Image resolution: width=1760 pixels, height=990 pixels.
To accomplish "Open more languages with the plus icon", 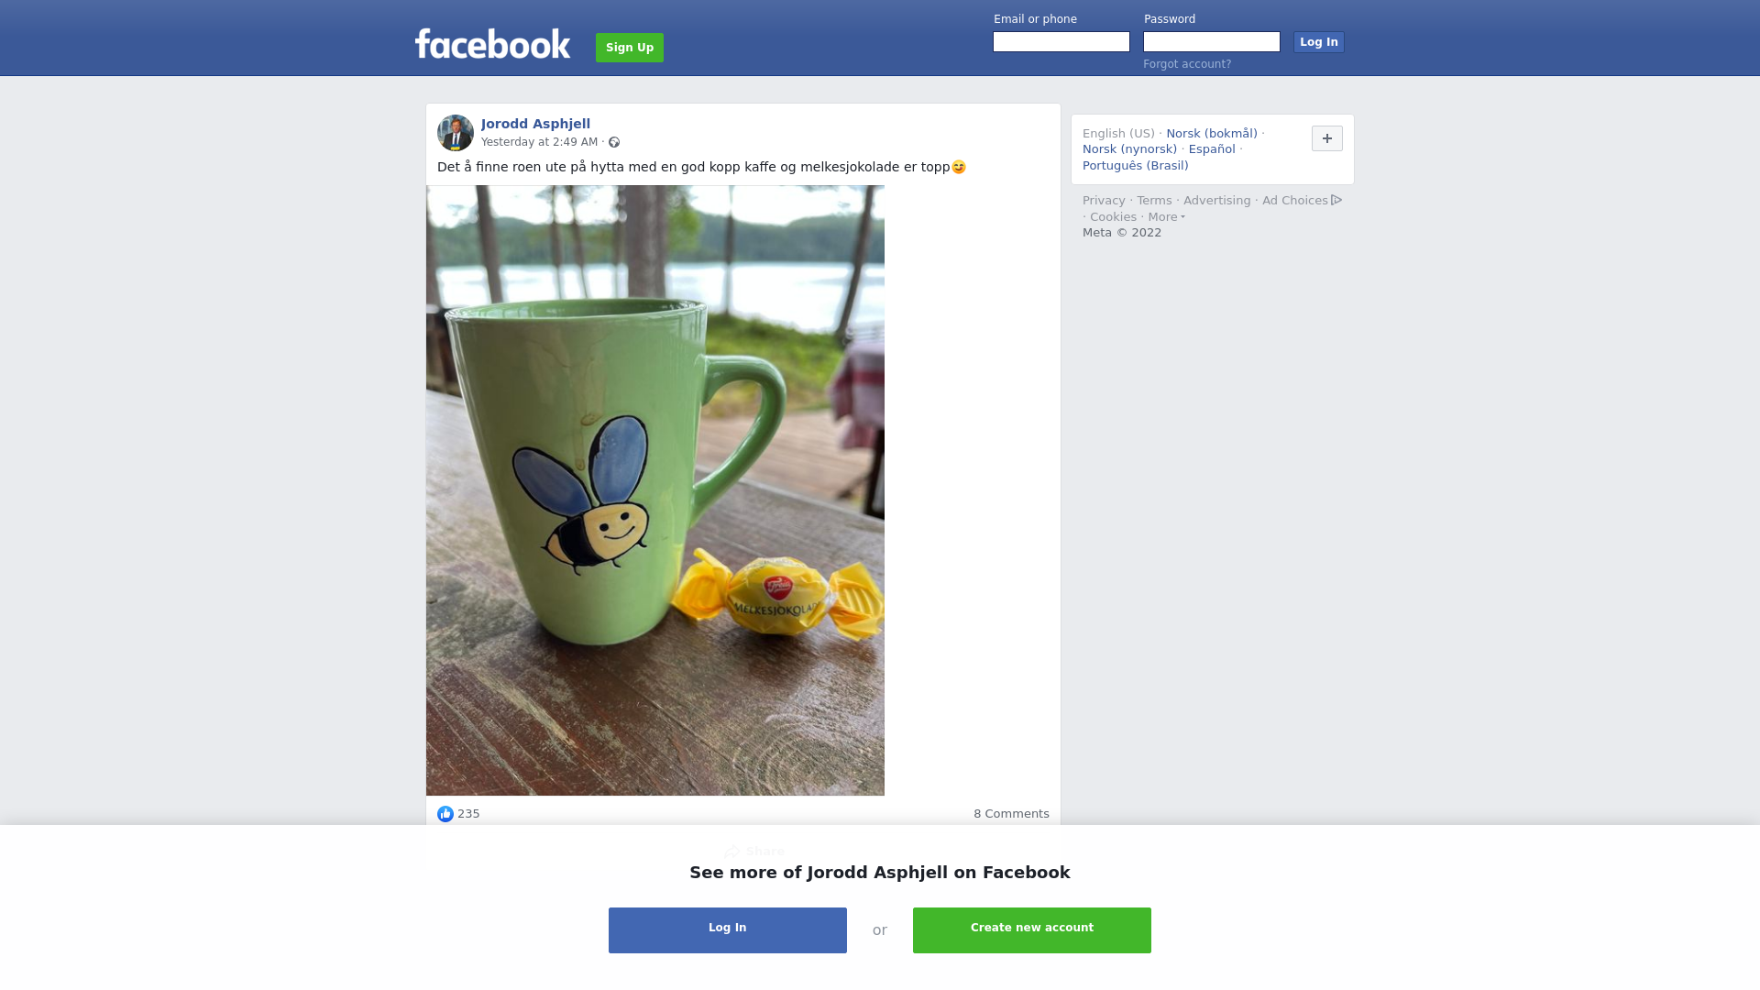I will pos(1327,138).
